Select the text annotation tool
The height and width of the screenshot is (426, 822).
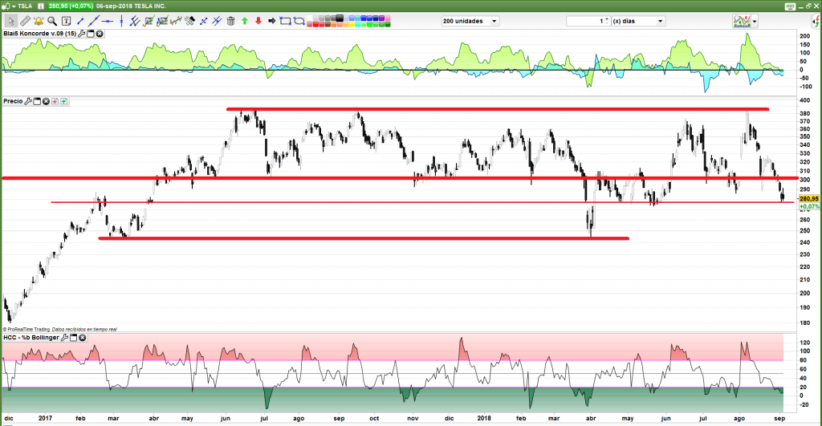point(66,21)
